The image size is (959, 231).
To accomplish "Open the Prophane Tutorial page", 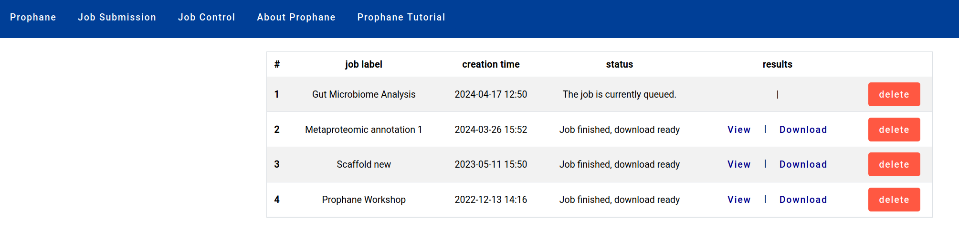I will (401, 17).
